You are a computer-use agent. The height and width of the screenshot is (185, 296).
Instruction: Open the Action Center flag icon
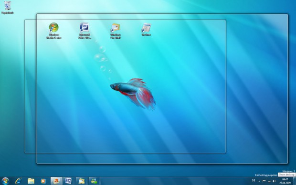point(264,181)
